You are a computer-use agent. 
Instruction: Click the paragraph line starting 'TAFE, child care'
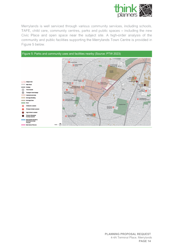click(x=86, y=31)
